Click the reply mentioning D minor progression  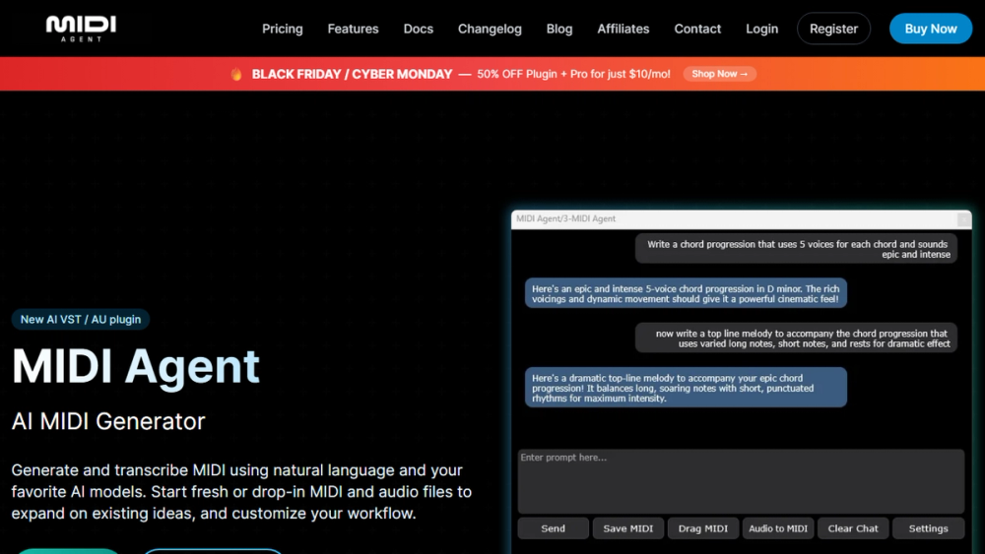pyautogui.click(x=686, y=293)
